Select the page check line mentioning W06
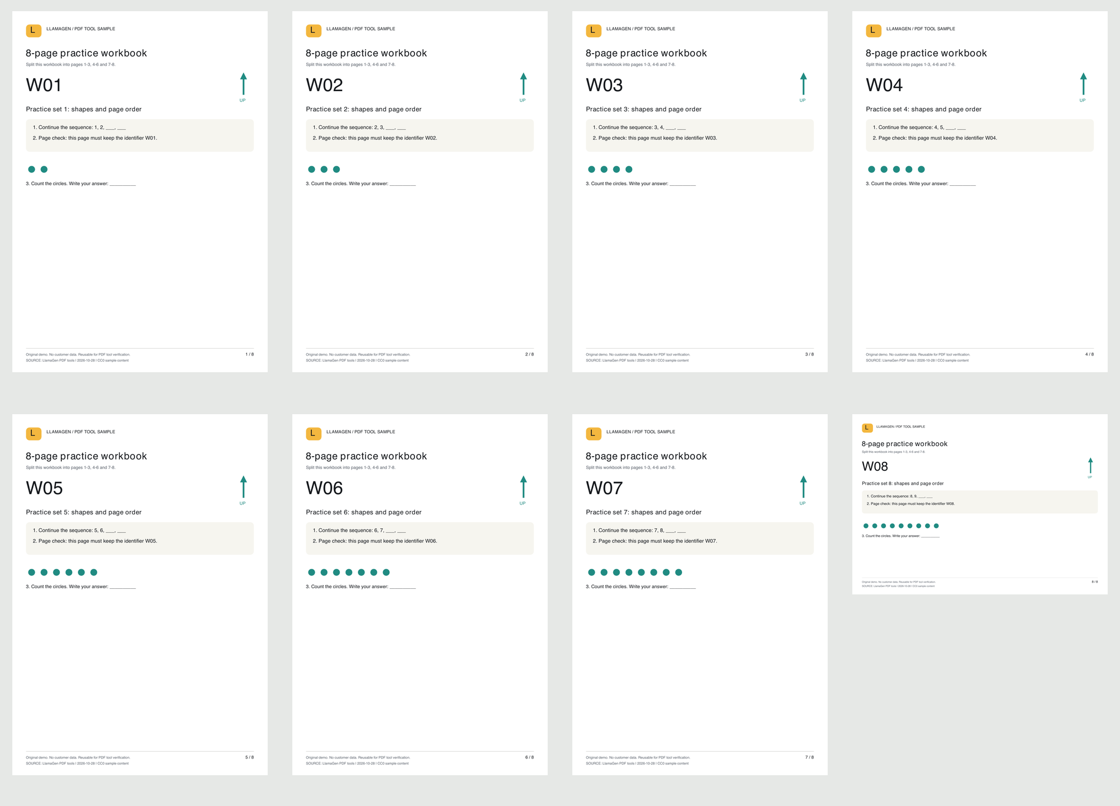 pos(375,541)
